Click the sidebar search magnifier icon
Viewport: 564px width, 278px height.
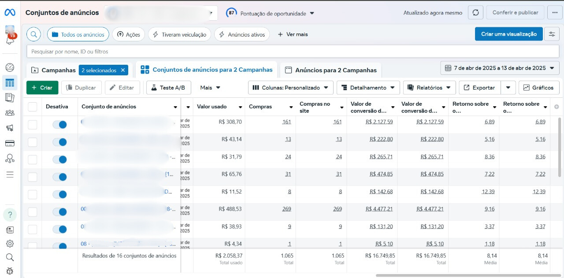(x=10, y=257)
